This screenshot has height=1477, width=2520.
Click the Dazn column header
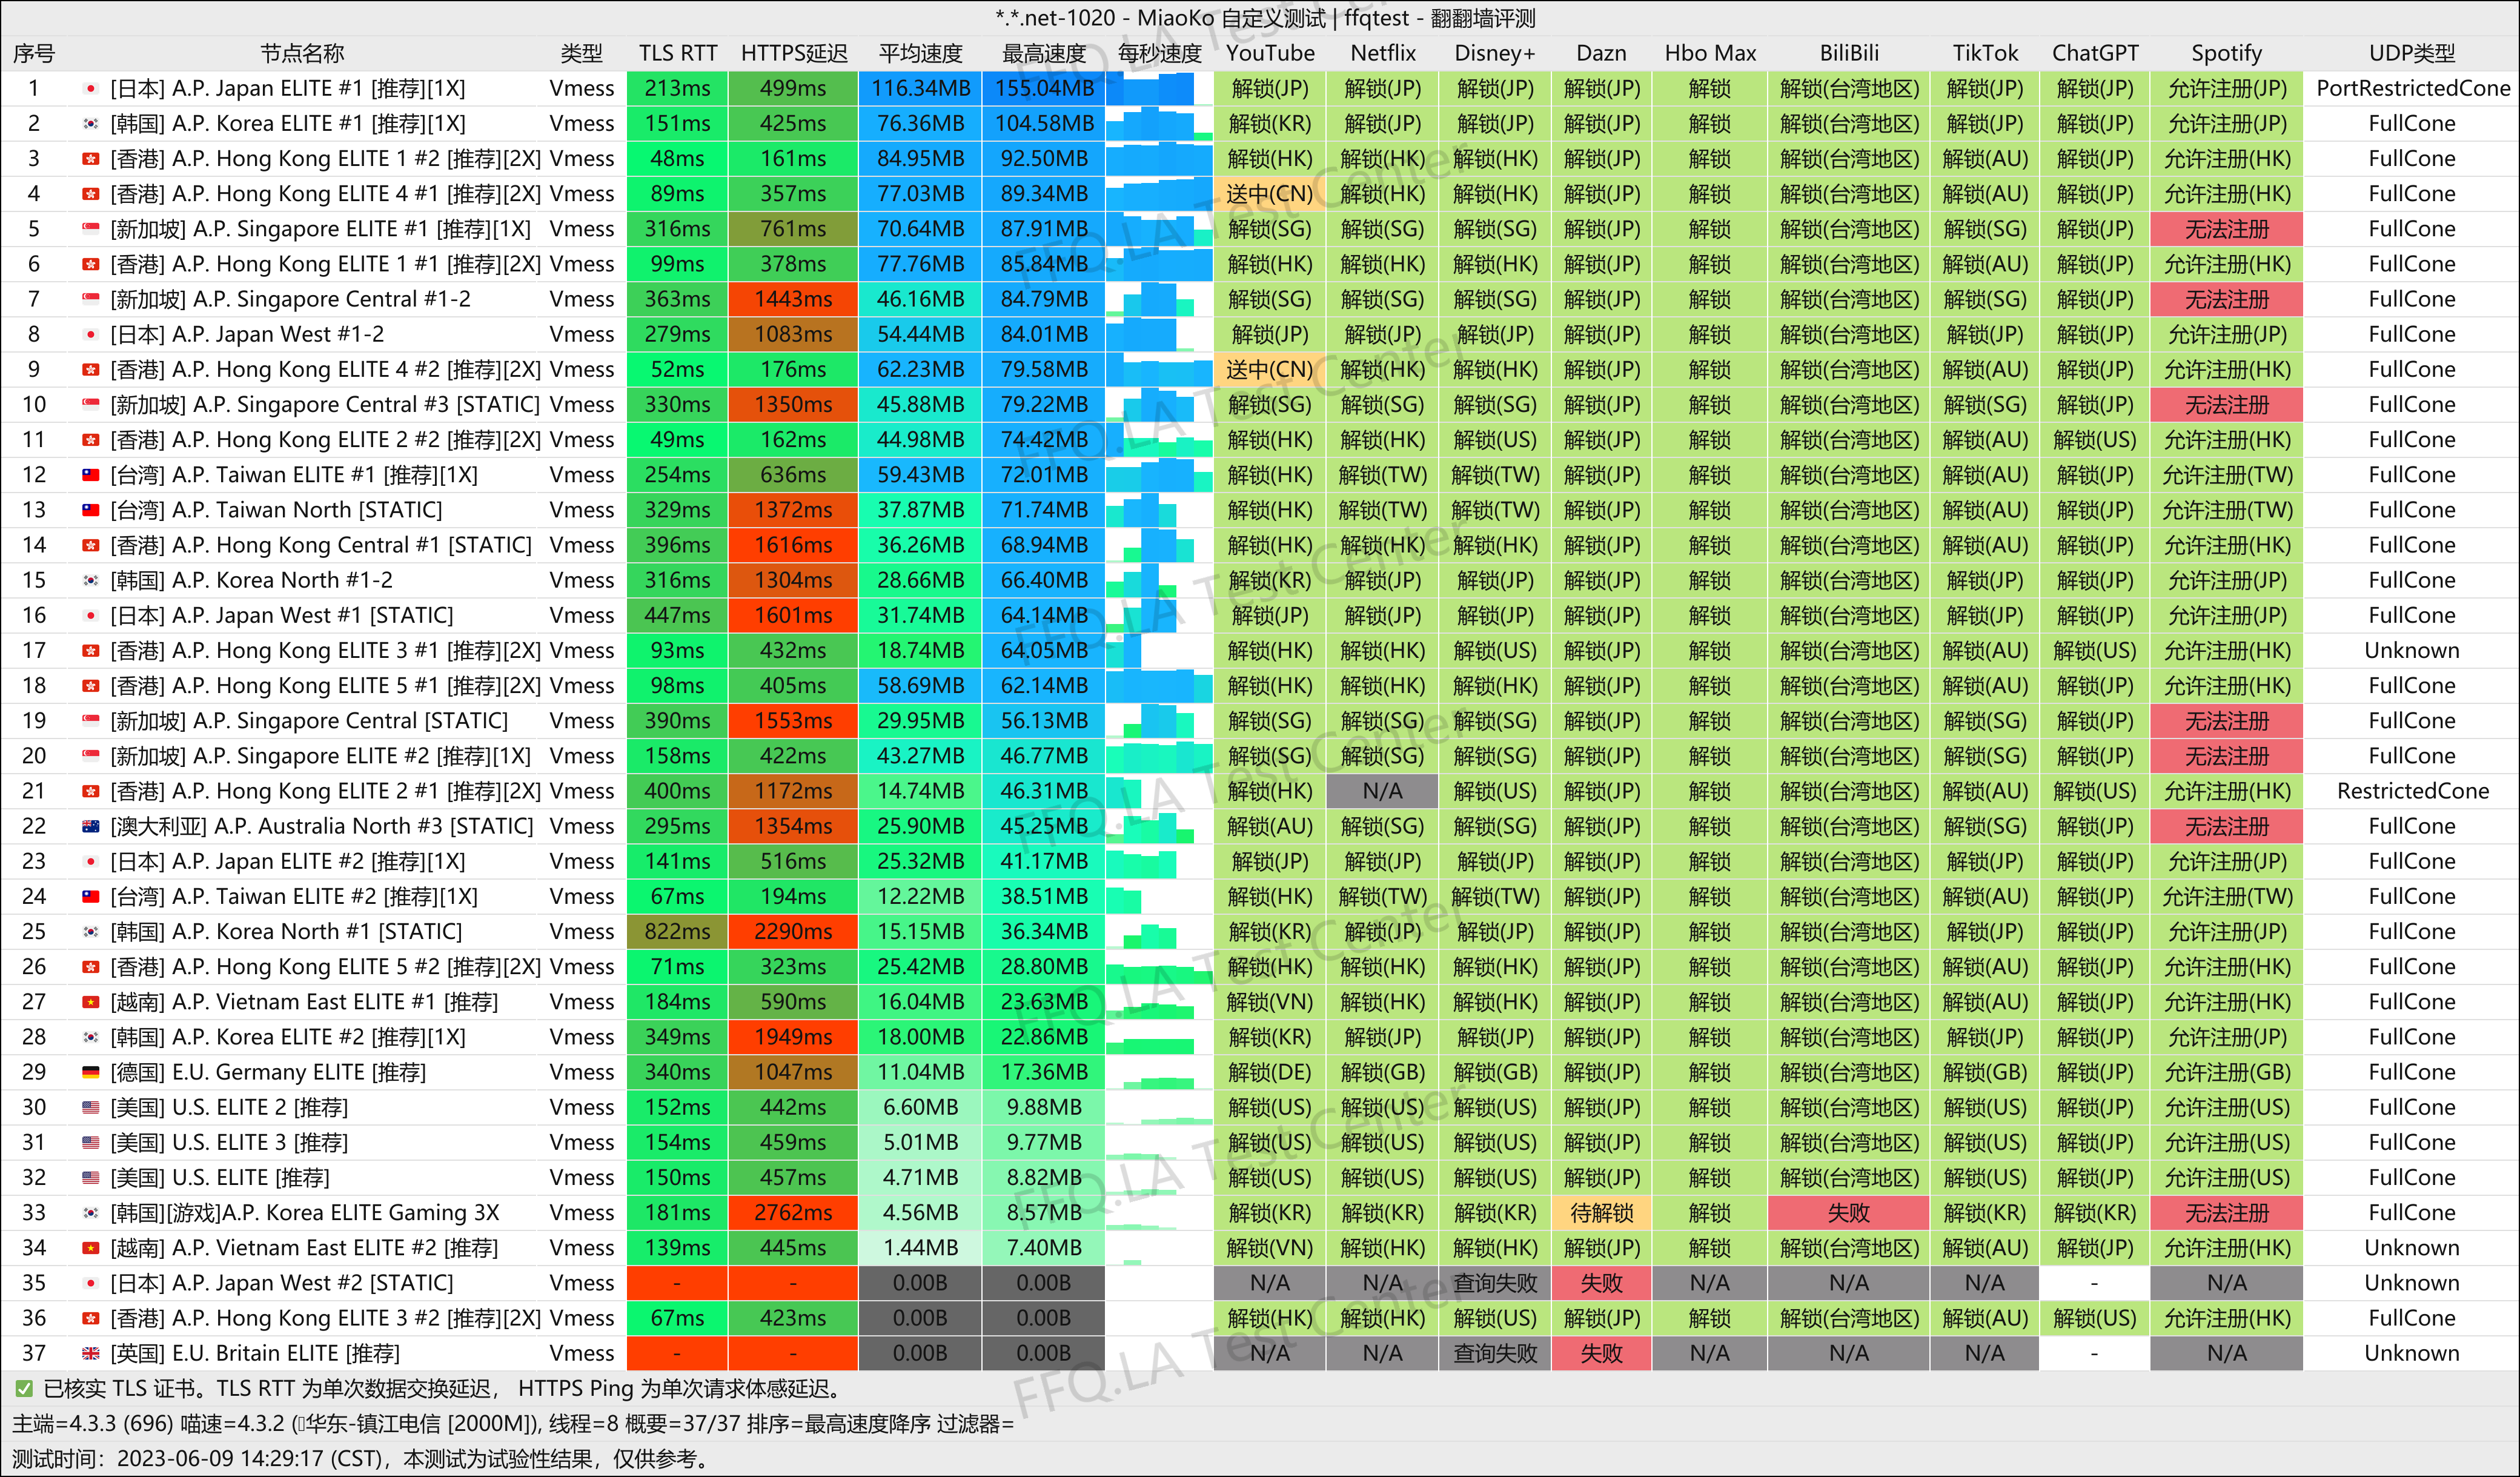click(1601, 53)
